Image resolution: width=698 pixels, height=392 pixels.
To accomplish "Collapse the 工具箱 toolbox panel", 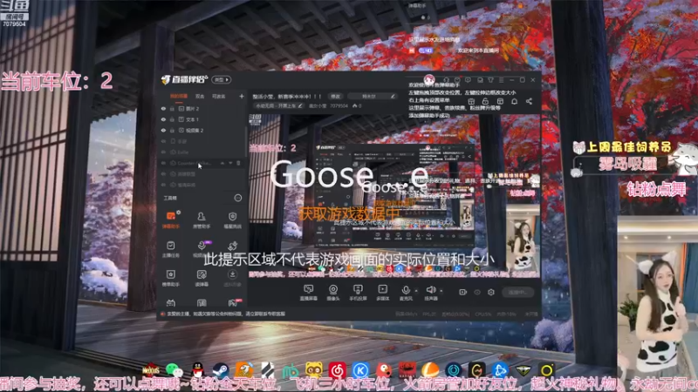I will click(x=237, y=198).
